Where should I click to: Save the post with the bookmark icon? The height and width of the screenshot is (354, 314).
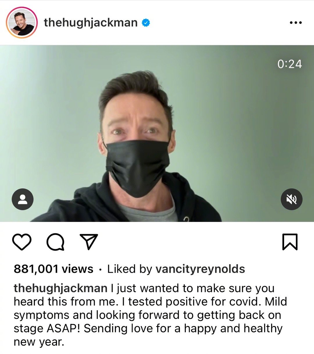290,242
